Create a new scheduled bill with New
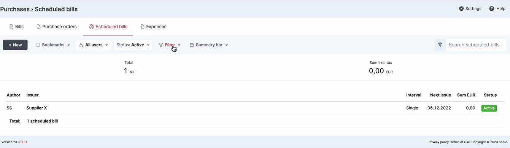The image size is (510, 148). click(15, 45)
